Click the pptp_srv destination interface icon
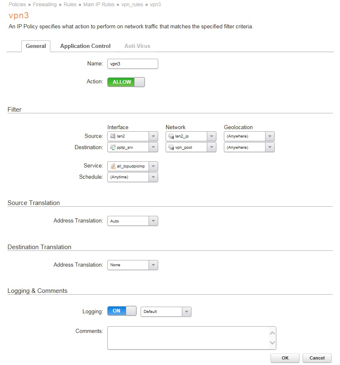 pyautogui.click(x=112, y=147)
